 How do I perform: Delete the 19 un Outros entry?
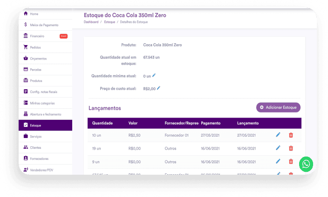(x=291, y=148)
